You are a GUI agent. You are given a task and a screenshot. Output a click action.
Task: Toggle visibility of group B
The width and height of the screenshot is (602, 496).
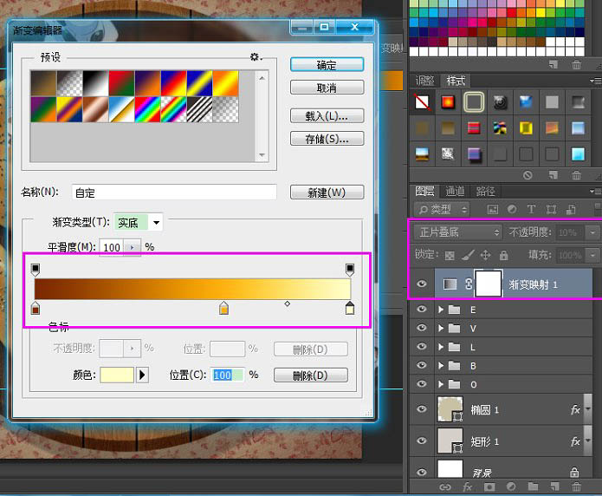(x=422, y=365)
